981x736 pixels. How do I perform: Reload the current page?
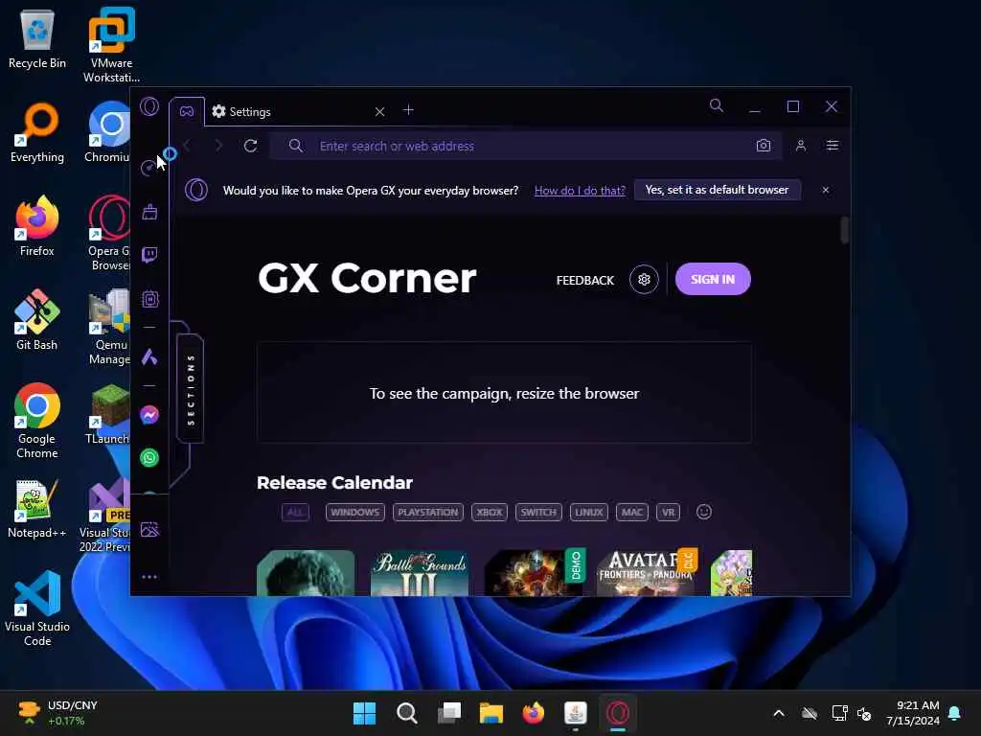pos(250,146)
